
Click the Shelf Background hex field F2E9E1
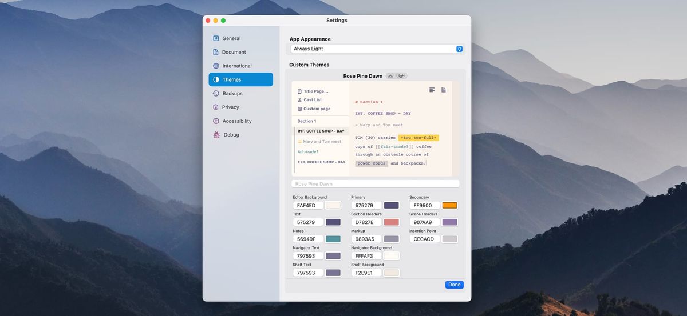click(x=366, y=273)
